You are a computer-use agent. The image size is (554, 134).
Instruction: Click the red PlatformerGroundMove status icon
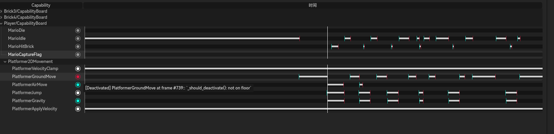click(x=78, y=77)
